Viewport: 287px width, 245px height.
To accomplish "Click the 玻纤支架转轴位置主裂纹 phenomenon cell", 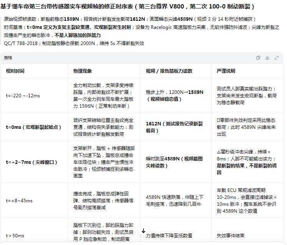I will coord(103,127).
